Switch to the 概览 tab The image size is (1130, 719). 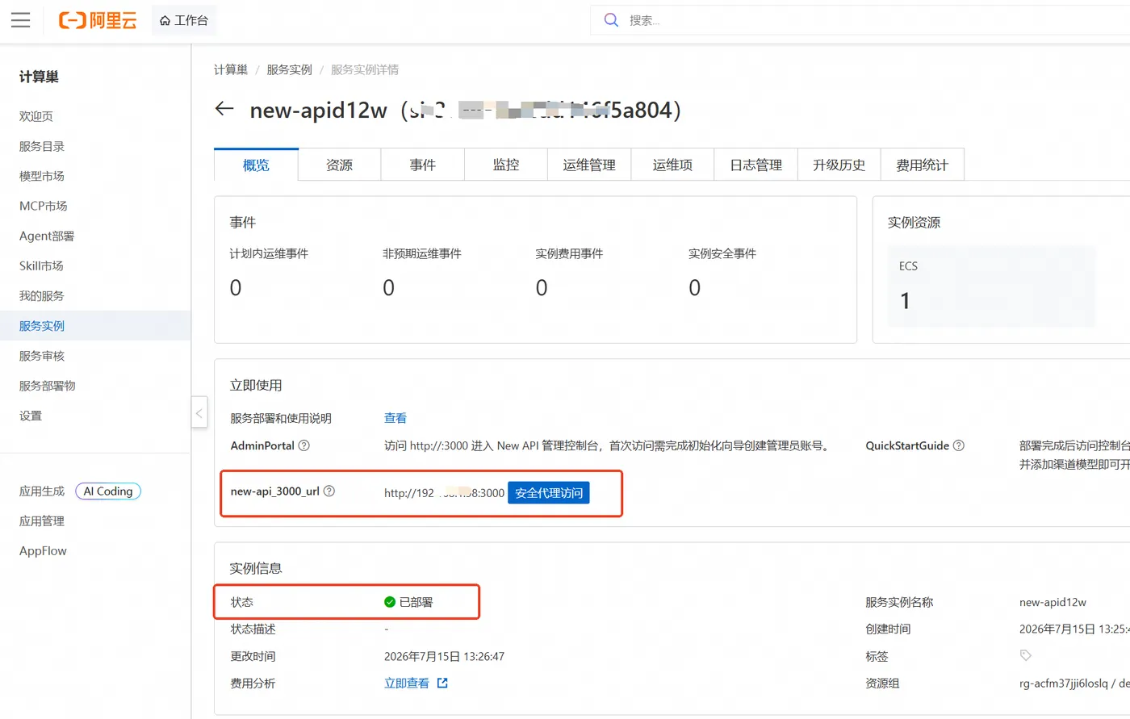pyautogui.click(x=256, y=165)
